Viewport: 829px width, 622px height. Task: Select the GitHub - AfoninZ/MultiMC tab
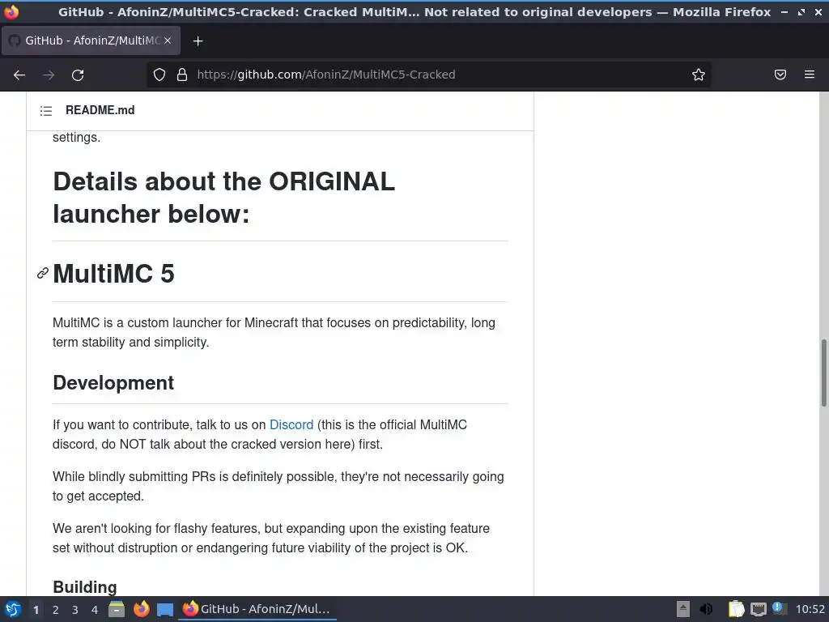click(x=91, y=40)
